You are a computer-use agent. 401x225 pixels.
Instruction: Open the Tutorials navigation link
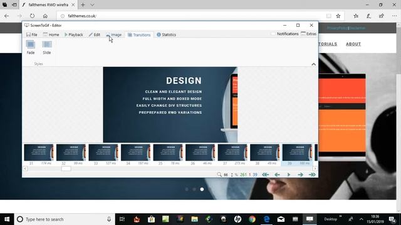pos(328,44)
